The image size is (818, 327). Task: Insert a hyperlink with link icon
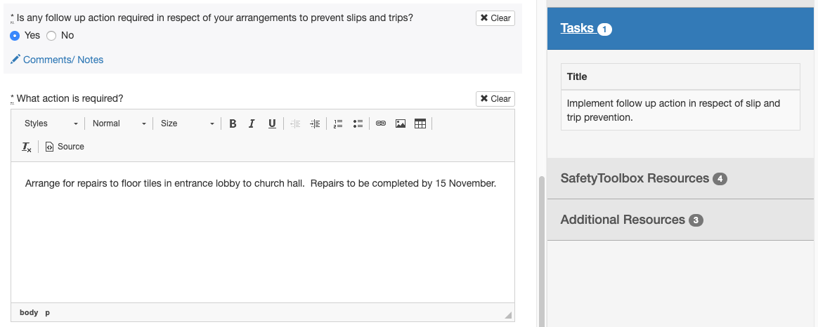[381, 124]
